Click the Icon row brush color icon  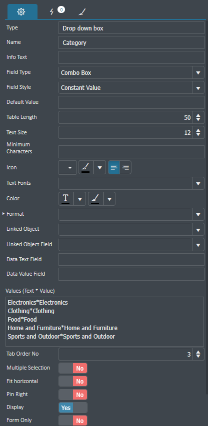click(x=86, y=167)
